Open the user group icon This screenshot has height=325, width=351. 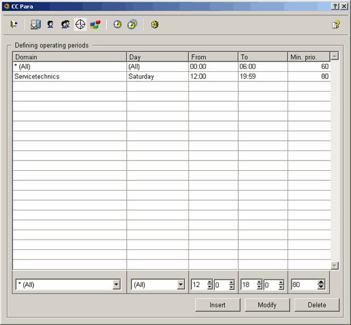(x=65, y=25)
